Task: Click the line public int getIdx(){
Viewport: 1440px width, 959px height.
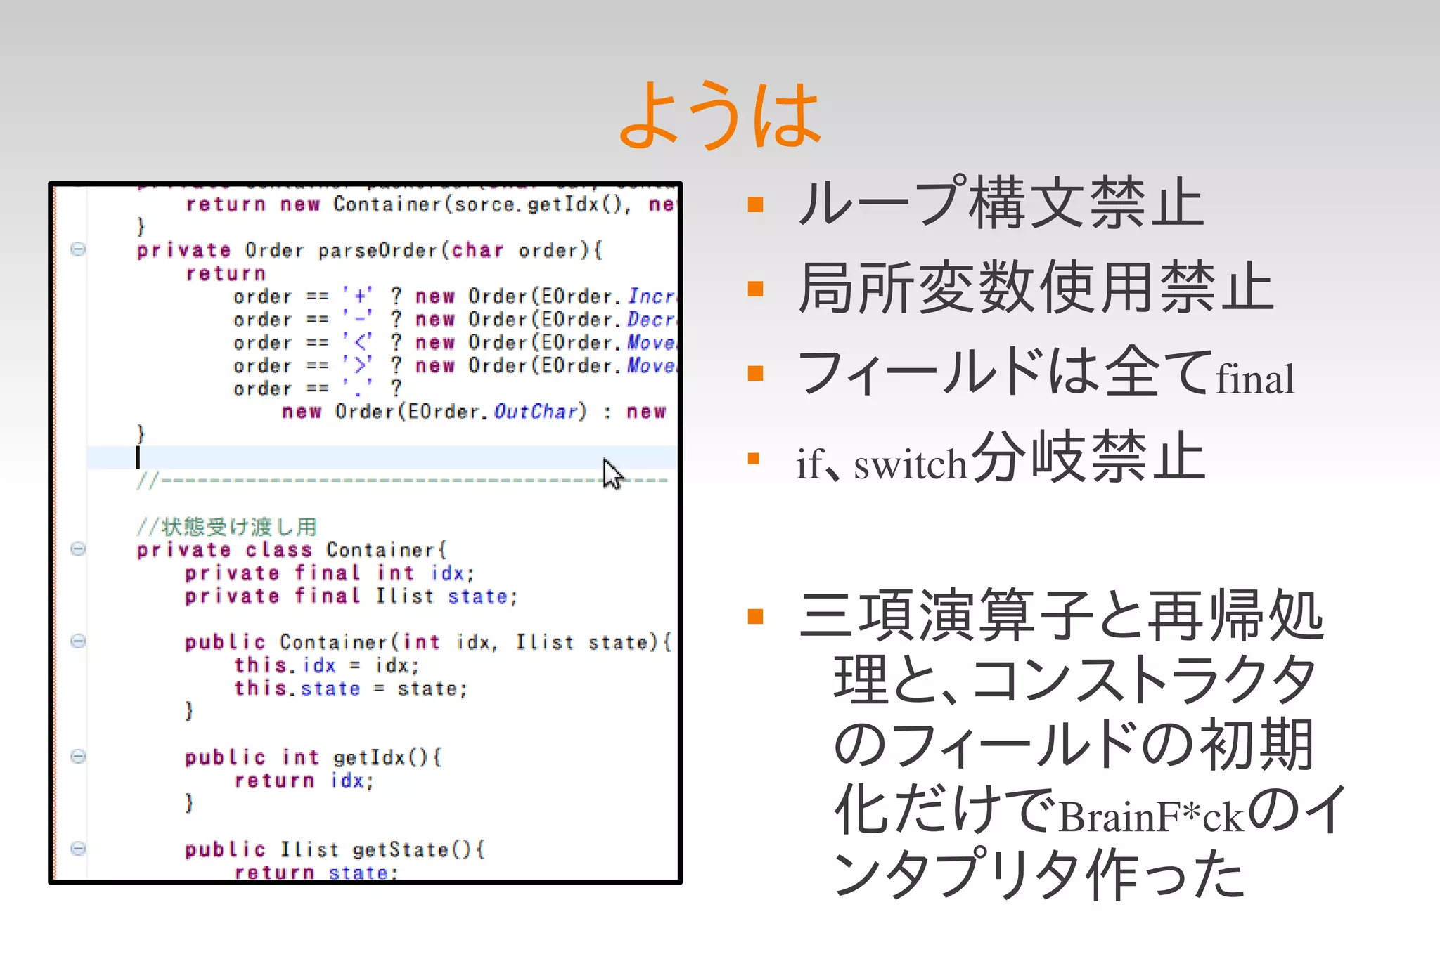Action: [314, 757]
